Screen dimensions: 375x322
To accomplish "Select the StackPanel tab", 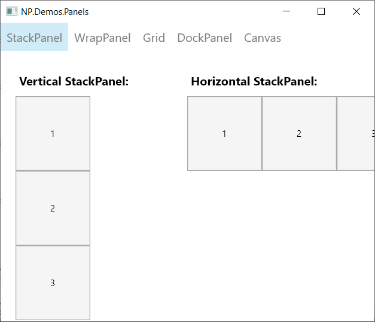I will [35, 37].
